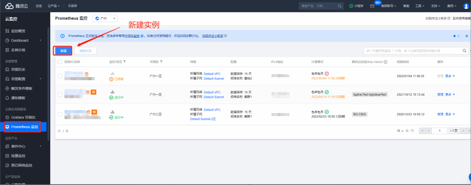471x185 pixels.
Task: Click the Grafana 可视化 sidebar icon
Action: click(x=7, y=117)
